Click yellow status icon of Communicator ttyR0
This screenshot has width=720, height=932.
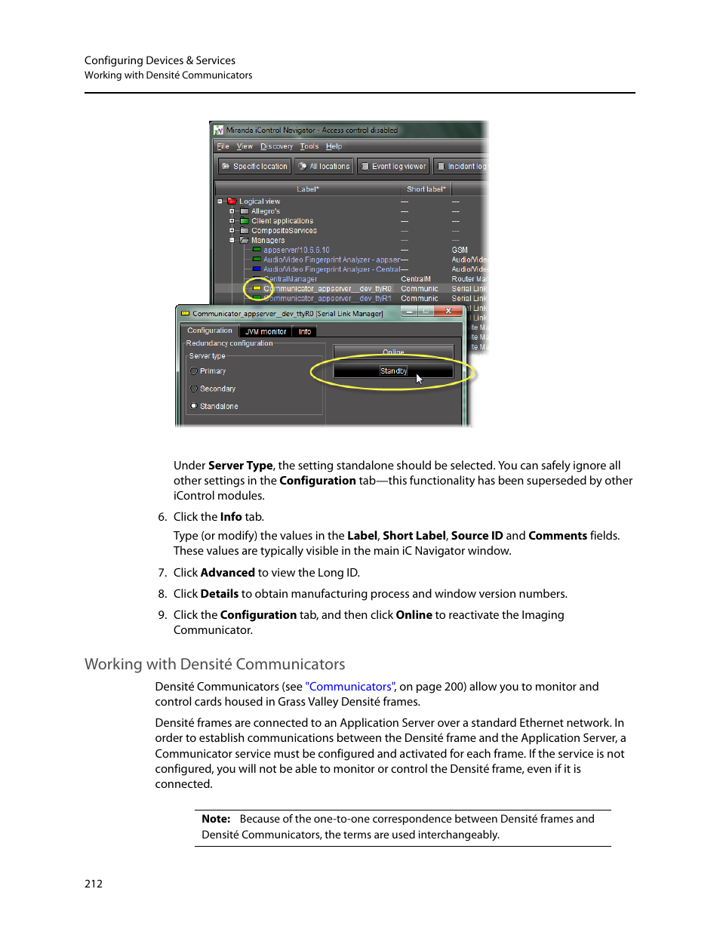point(257,288)
